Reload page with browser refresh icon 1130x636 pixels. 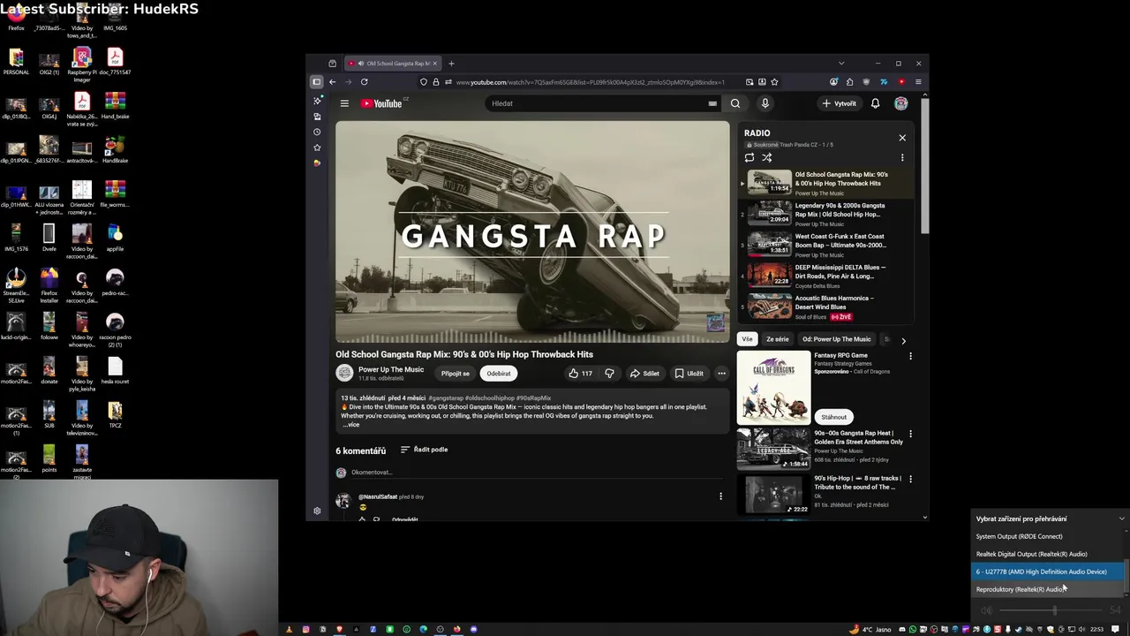(364, 82)
